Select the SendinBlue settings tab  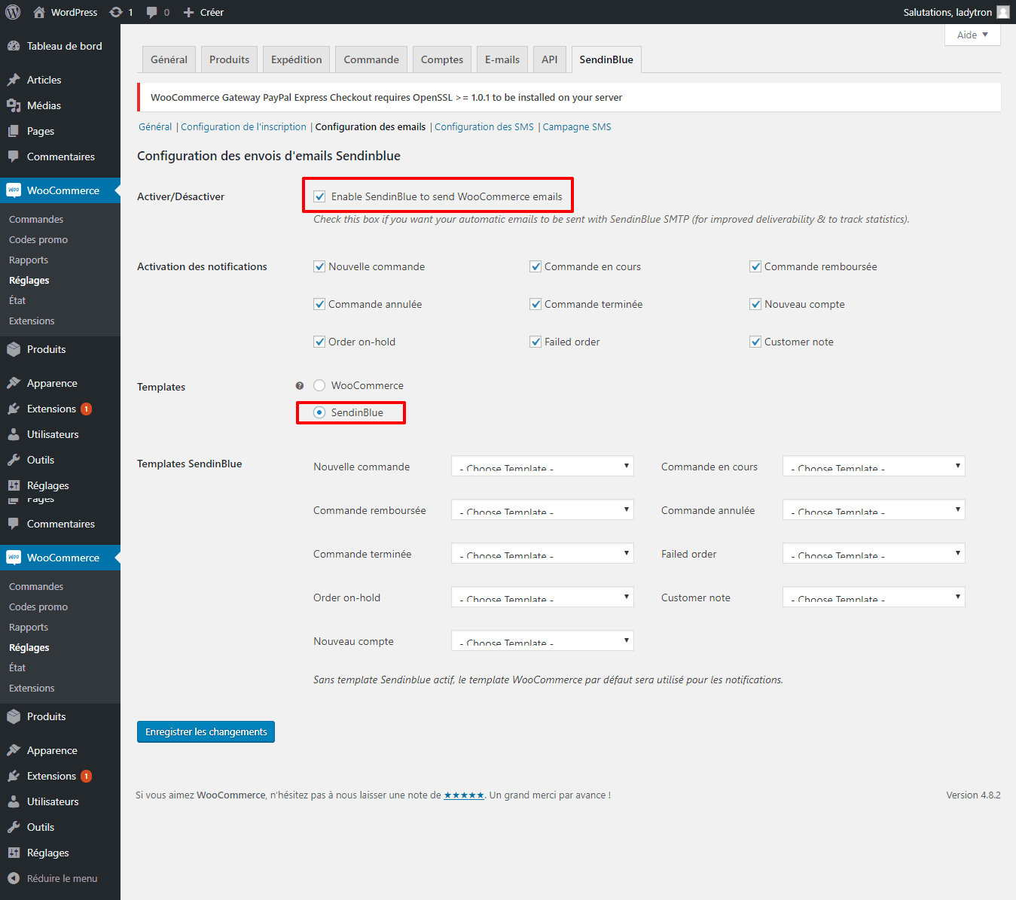tap(606, 59)
